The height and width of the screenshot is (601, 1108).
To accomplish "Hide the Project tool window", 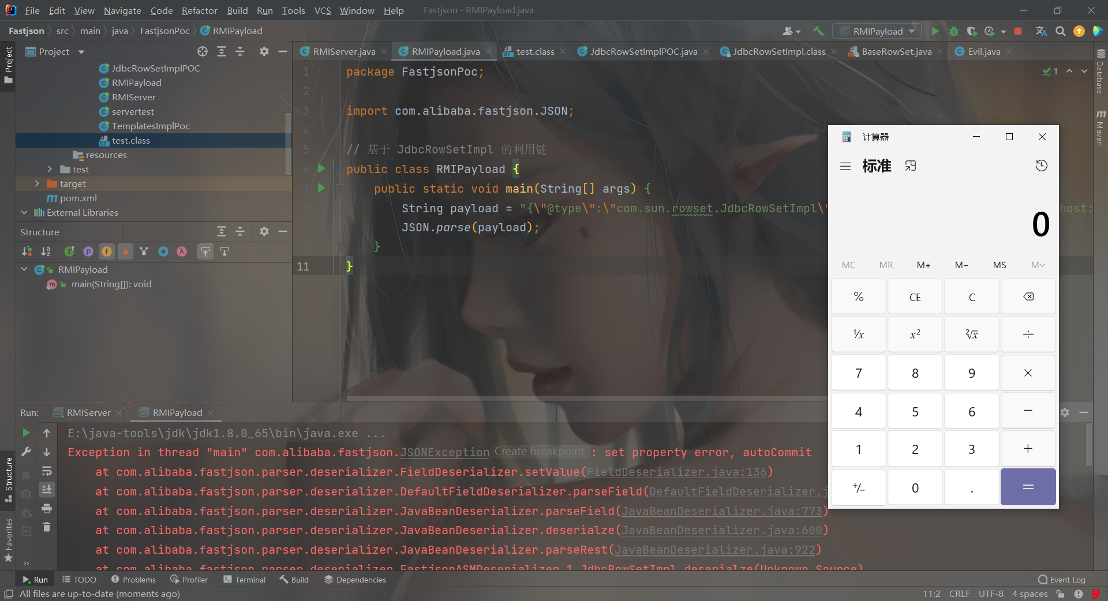I will 283,51.
